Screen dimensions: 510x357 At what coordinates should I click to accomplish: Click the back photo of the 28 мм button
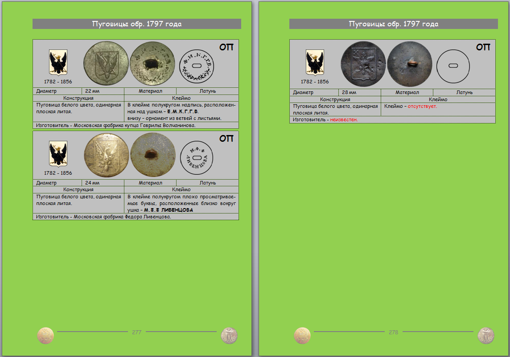click(410, 64)
